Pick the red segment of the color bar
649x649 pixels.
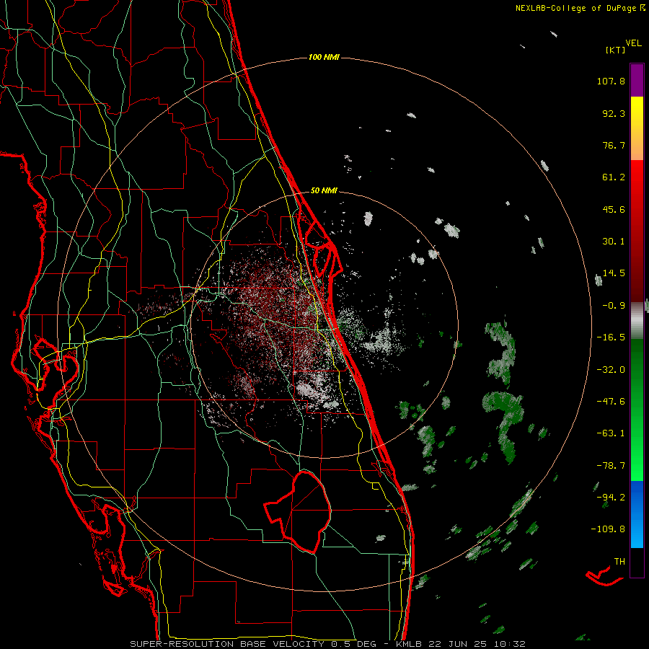637,230
